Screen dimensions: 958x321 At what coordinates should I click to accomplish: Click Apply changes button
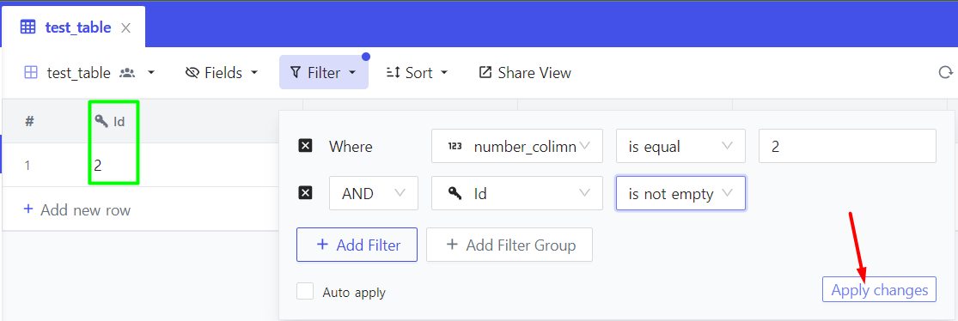click(x=879, y=290)
